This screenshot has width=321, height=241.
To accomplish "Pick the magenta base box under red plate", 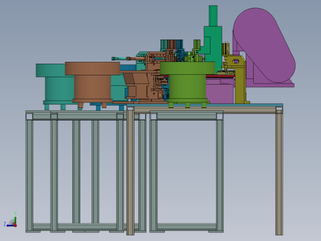I will pos(220,91).
